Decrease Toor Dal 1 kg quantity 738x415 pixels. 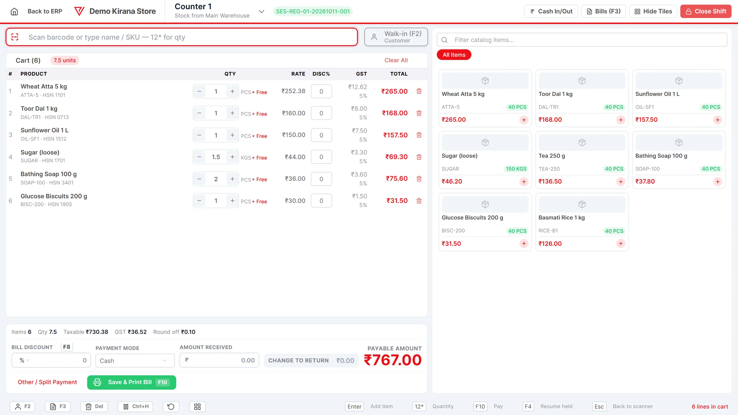tap(199, 113)
